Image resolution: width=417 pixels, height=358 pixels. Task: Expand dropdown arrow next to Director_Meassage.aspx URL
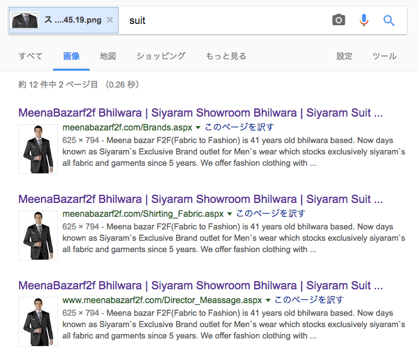(x=268, y=300)
